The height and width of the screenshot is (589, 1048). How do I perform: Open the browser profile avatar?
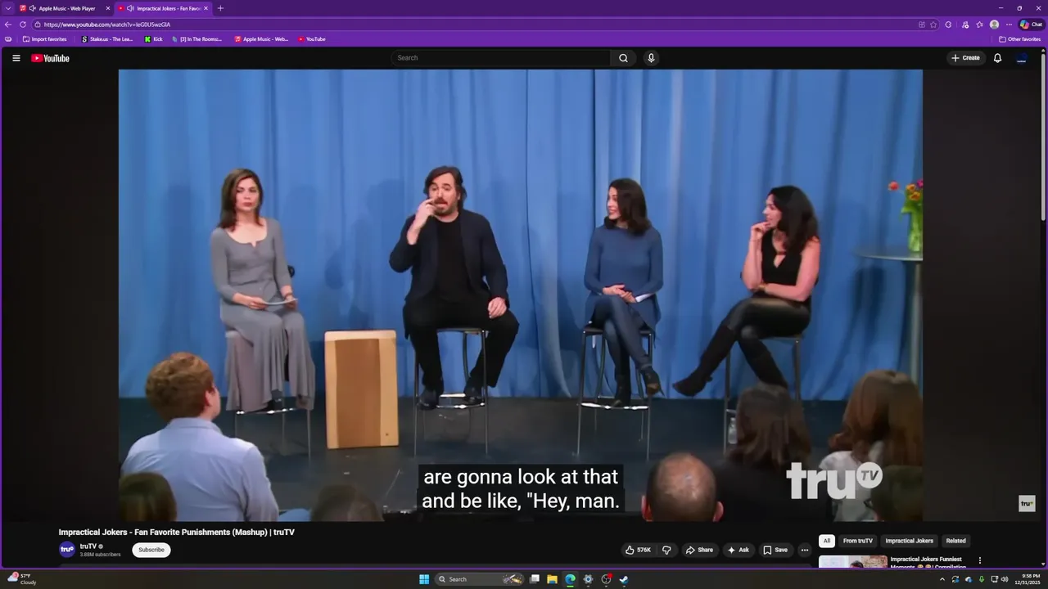[994, 25]
